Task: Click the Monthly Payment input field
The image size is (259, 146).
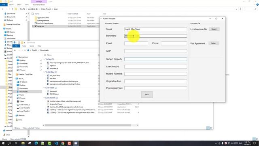Action: pyautogui.click(x=155, y=74)
